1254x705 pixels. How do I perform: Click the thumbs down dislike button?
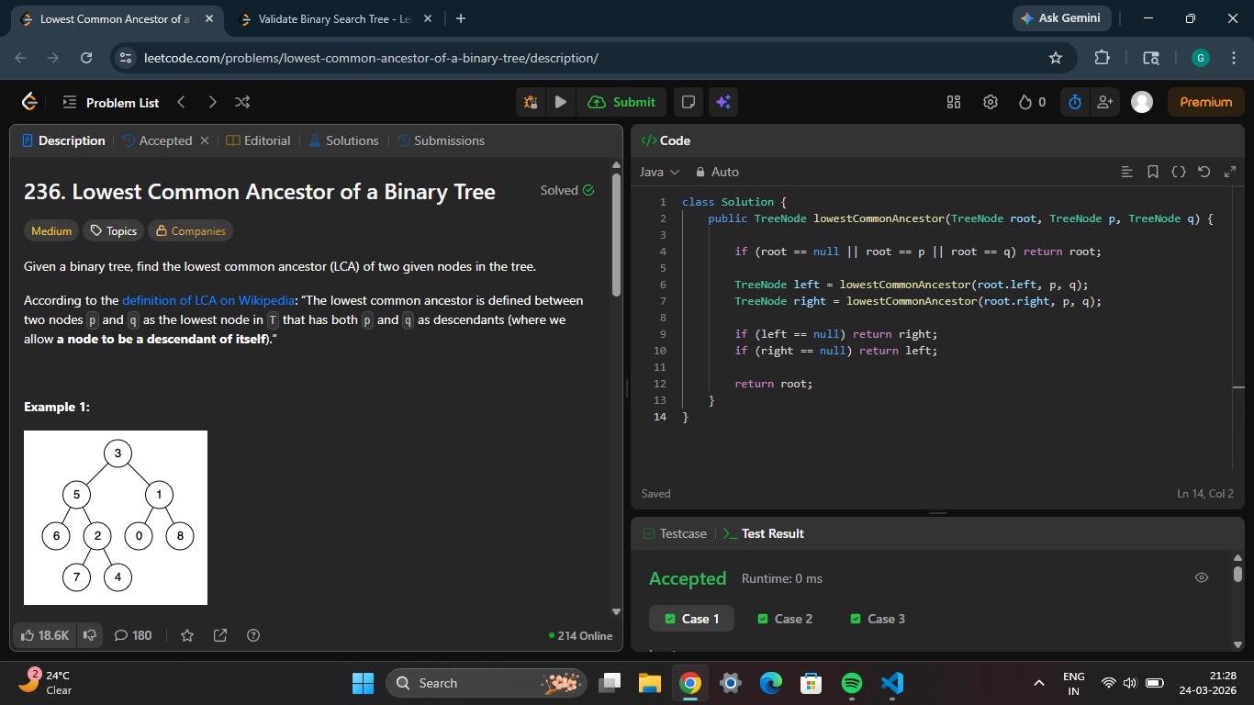pos(90,635)
